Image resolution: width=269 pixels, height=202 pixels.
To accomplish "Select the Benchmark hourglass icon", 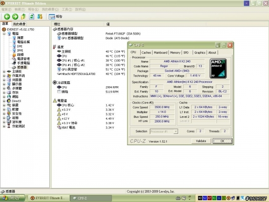I will tap(9, 126).
